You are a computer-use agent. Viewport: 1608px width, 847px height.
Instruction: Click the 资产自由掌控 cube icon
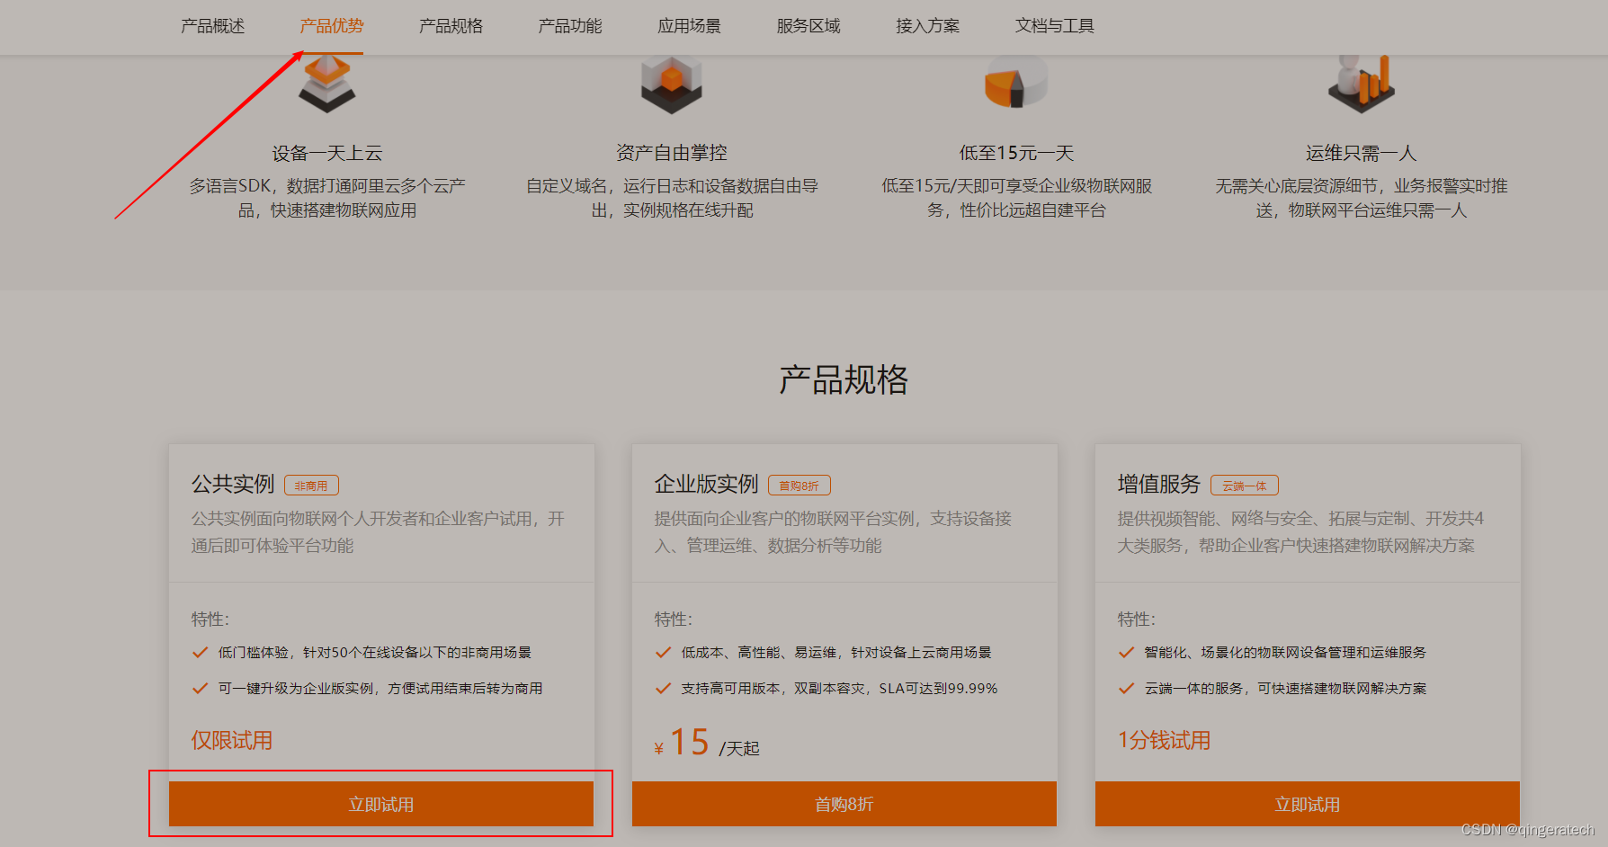click(x=672, y=85)
